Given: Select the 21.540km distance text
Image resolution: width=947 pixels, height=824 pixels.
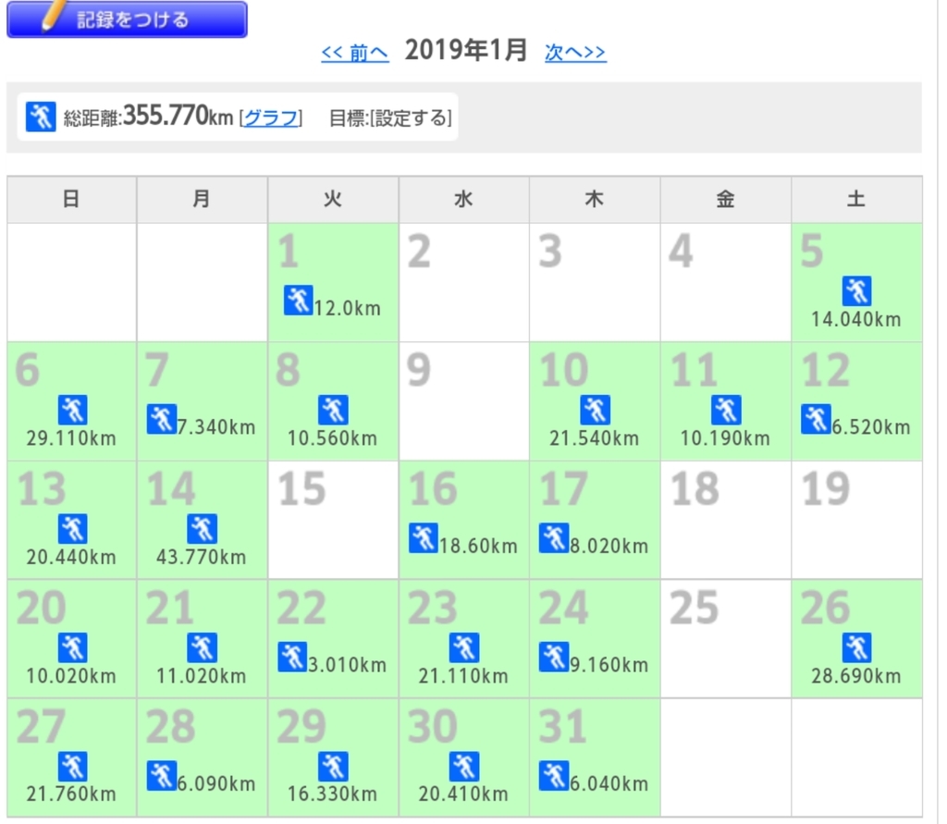Looking at the screenshot, I should 595,438.
